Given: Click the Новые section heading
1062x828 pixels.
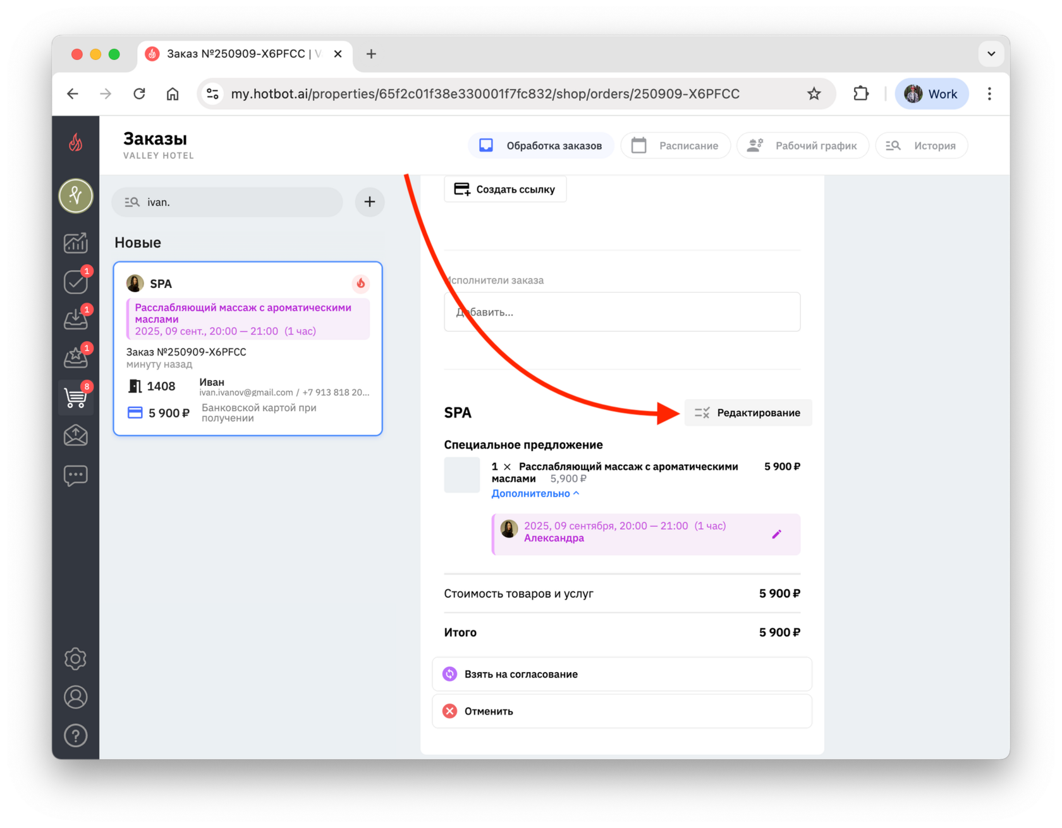Looking at the screenshot, I should (x=138, y=243).
